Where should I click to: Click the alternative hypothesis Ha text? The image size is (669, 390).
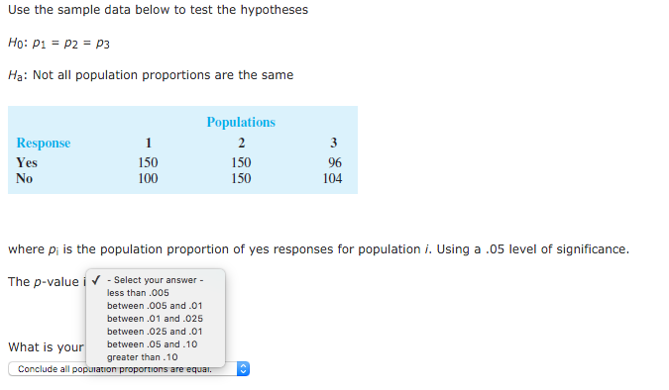151,75
